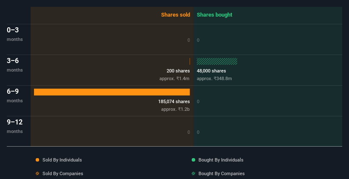This screenshot has width=349, height=179.
Task: Click the Shares sold column header
Action: point(176,15)
